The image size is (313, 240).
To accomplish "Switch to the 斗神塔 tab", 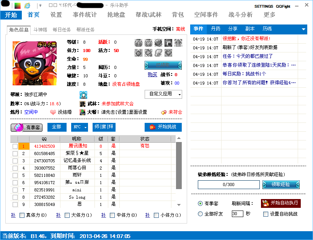I will tap(41, 29).
